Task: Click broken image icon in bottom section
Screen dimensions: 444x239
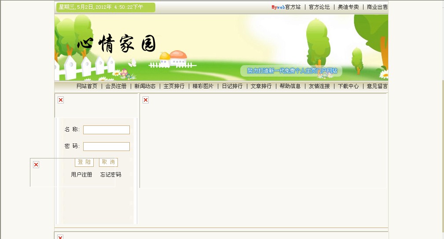Action: pos(60,237)
